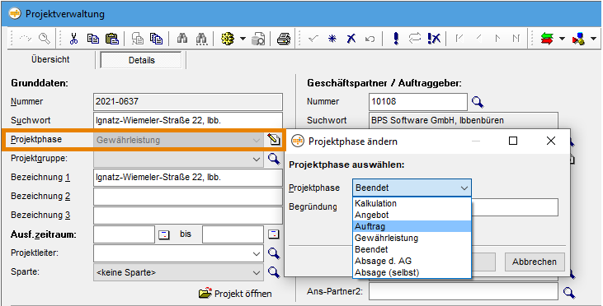Click the red-green arrows exchange icon

point(546,39)
